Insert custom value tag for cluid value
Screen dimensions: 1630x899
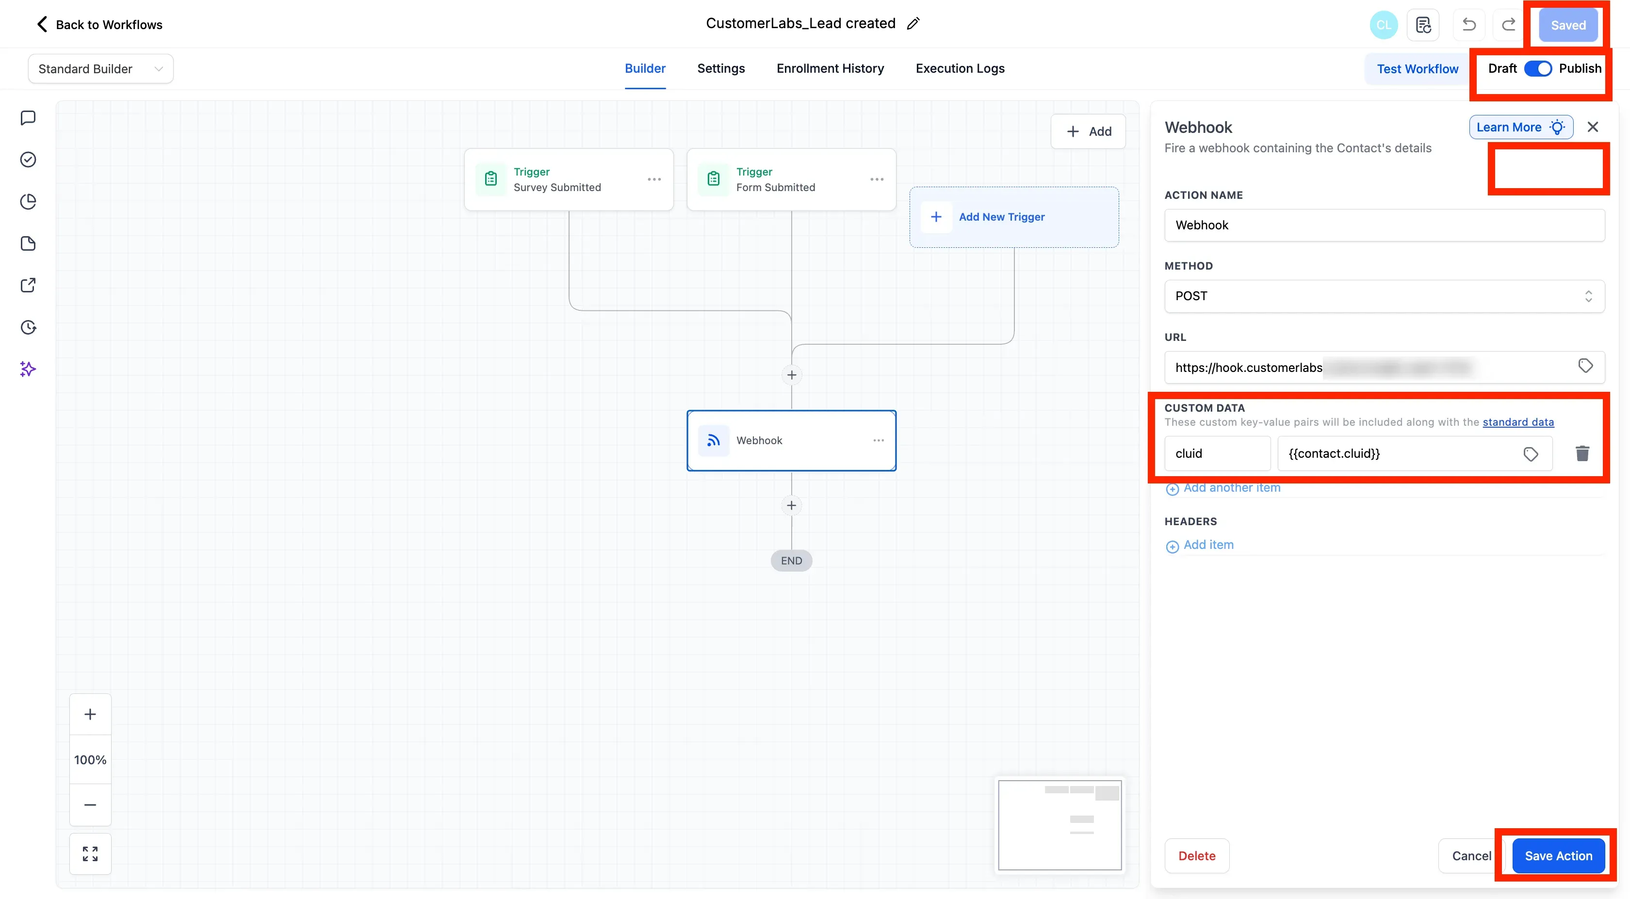click(1531, 453)
